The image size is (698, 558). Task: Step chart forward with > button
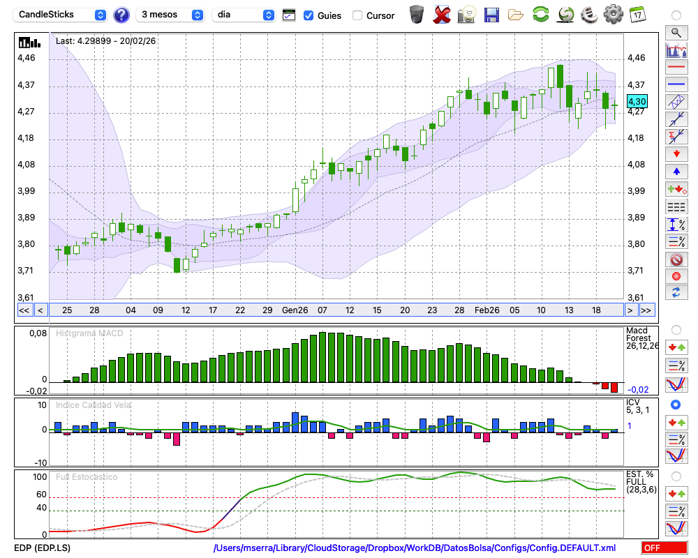(630, 310)
